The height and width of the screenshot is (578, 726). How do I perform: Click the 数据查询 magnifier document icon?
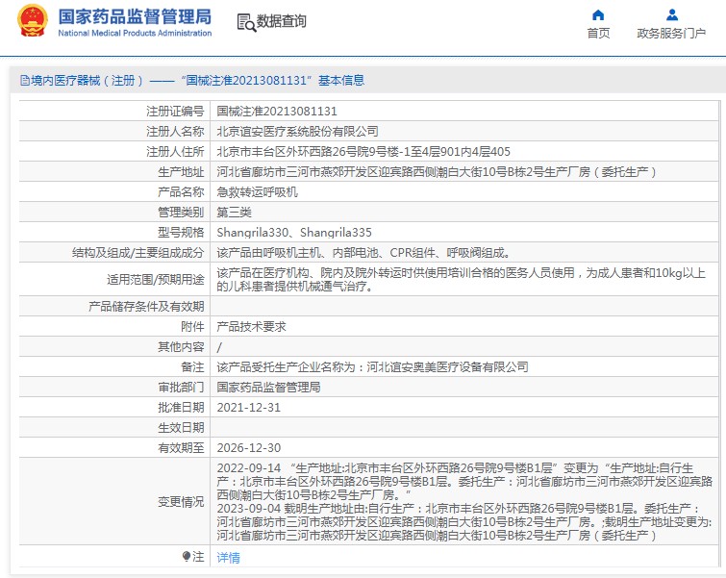pos(245,21)
